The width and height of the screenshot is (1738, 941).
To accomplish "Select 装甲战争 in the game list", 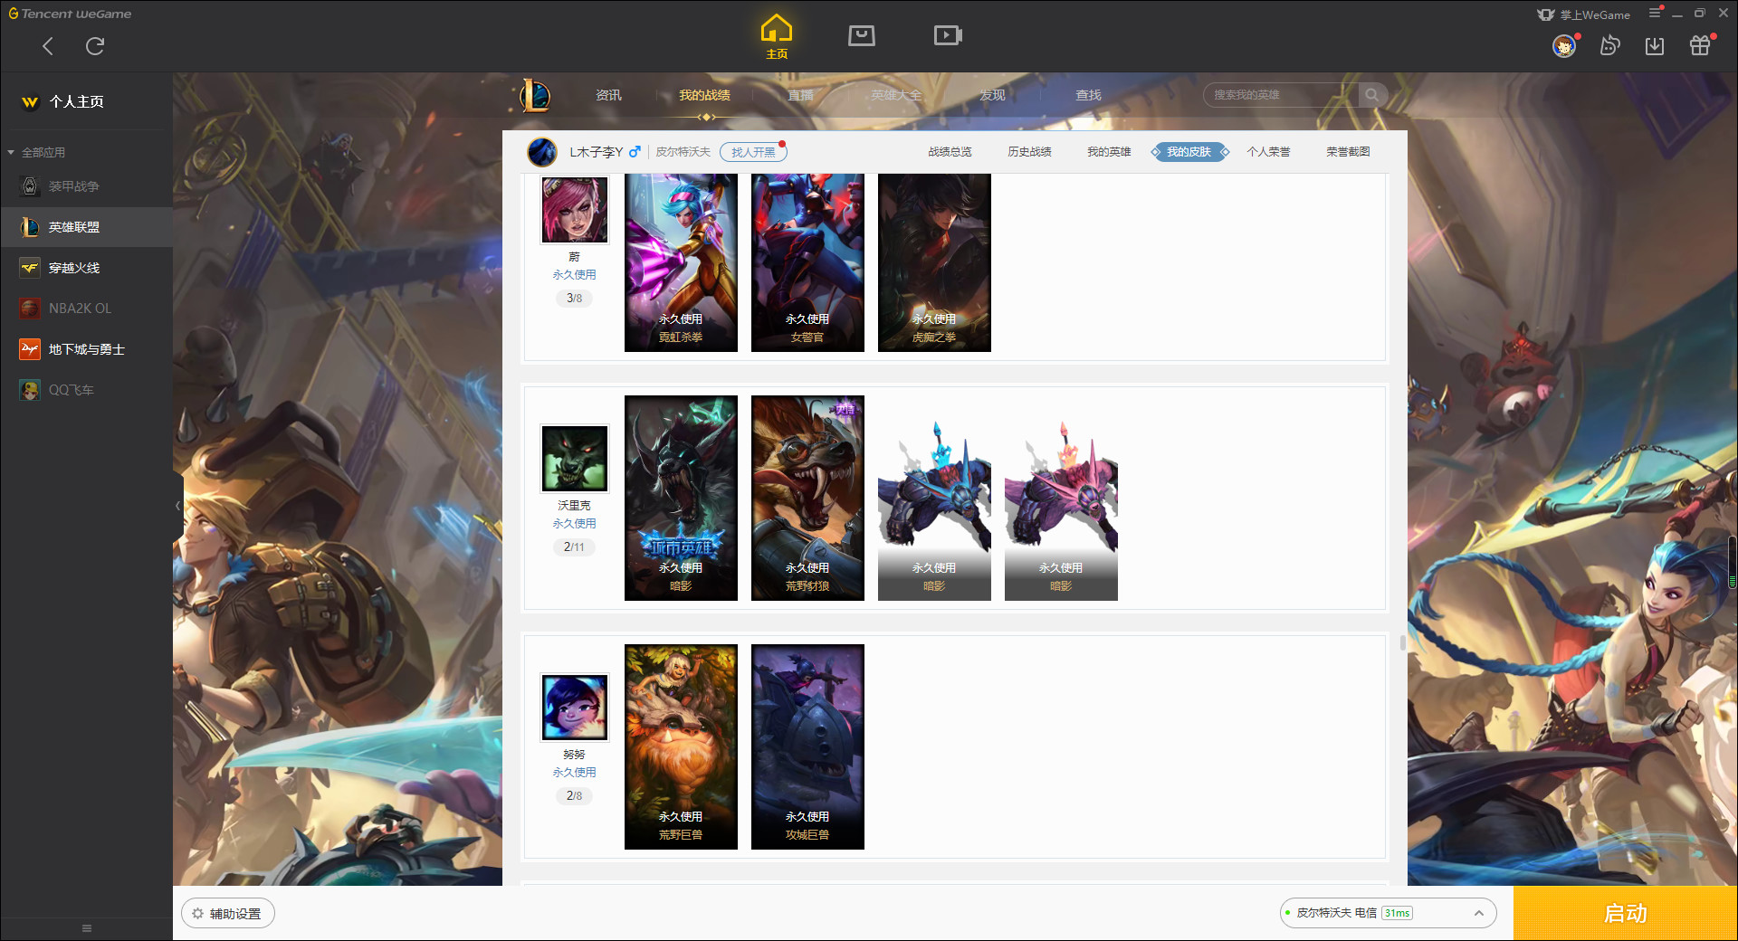I will point(86,186).
